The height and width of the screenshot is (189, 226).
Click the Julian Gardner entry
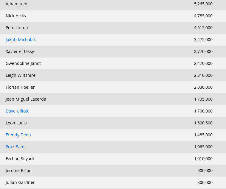pos(20,182)
